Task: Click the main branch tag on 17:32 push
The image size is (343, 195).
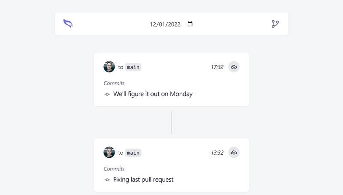Action: click(x=133, y=67)
